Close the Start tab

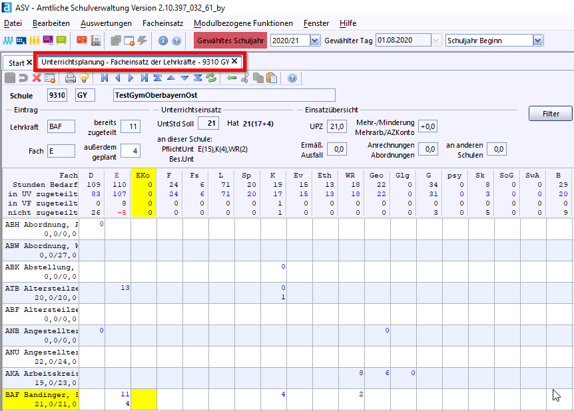[29, 63]
